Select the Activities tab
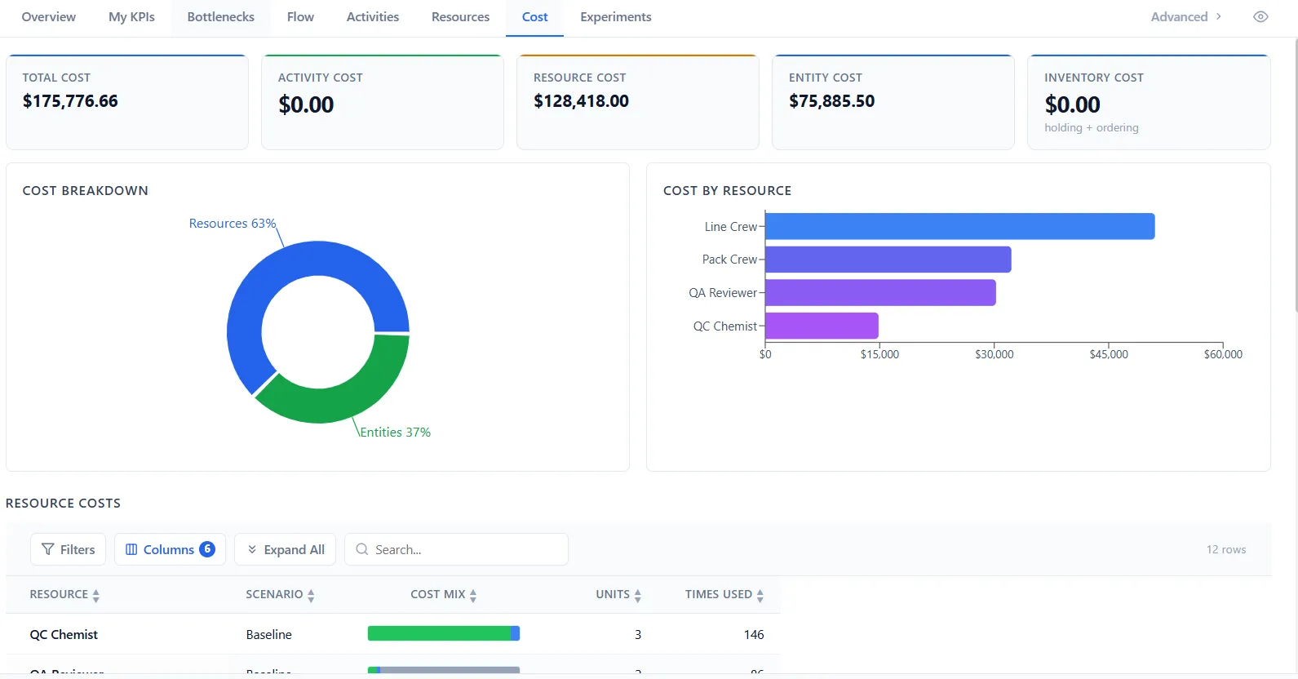The height and width of the screenshot is (679, 1298). 373,17
